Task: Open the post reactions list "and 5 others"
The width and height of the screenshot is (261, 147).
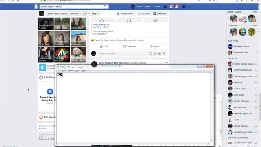Action: point(138,40)
